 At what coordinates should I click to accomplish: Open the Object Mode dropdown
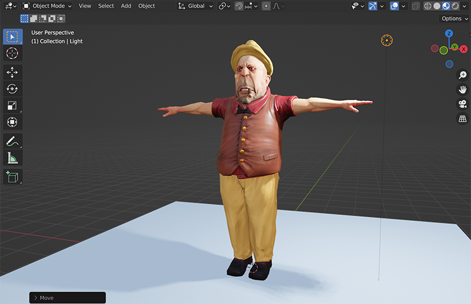coord(47,6)
